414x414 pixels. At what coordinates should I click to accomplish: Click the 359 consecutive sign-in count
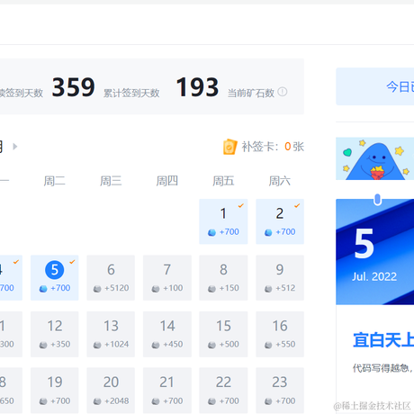(x=74, y=87)
